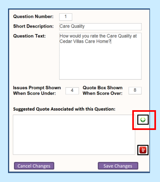This screenshot has height=182, width=160.
Task: Click the text 'Cedar Villas Care Home?'
Action: pyautogui.click(x=85, y=41)
